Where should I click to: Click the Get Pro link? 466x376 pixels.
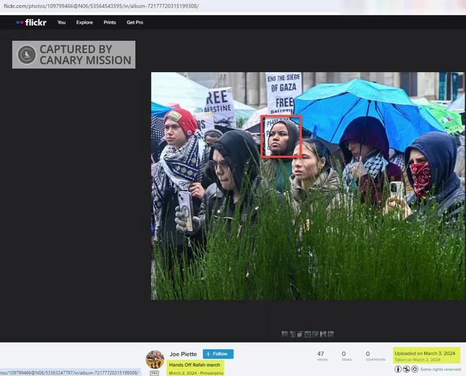pyautogui.click(x=135, y=22)
